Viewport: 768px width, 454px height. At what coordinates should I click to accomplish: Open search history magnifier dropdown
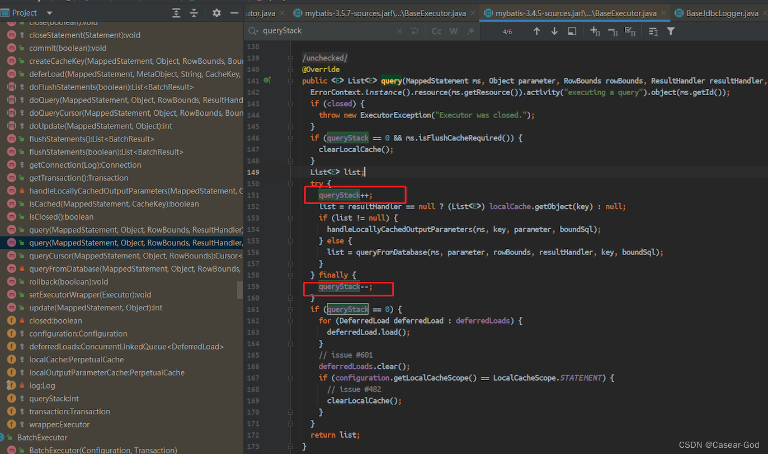[x=253, y=31]
